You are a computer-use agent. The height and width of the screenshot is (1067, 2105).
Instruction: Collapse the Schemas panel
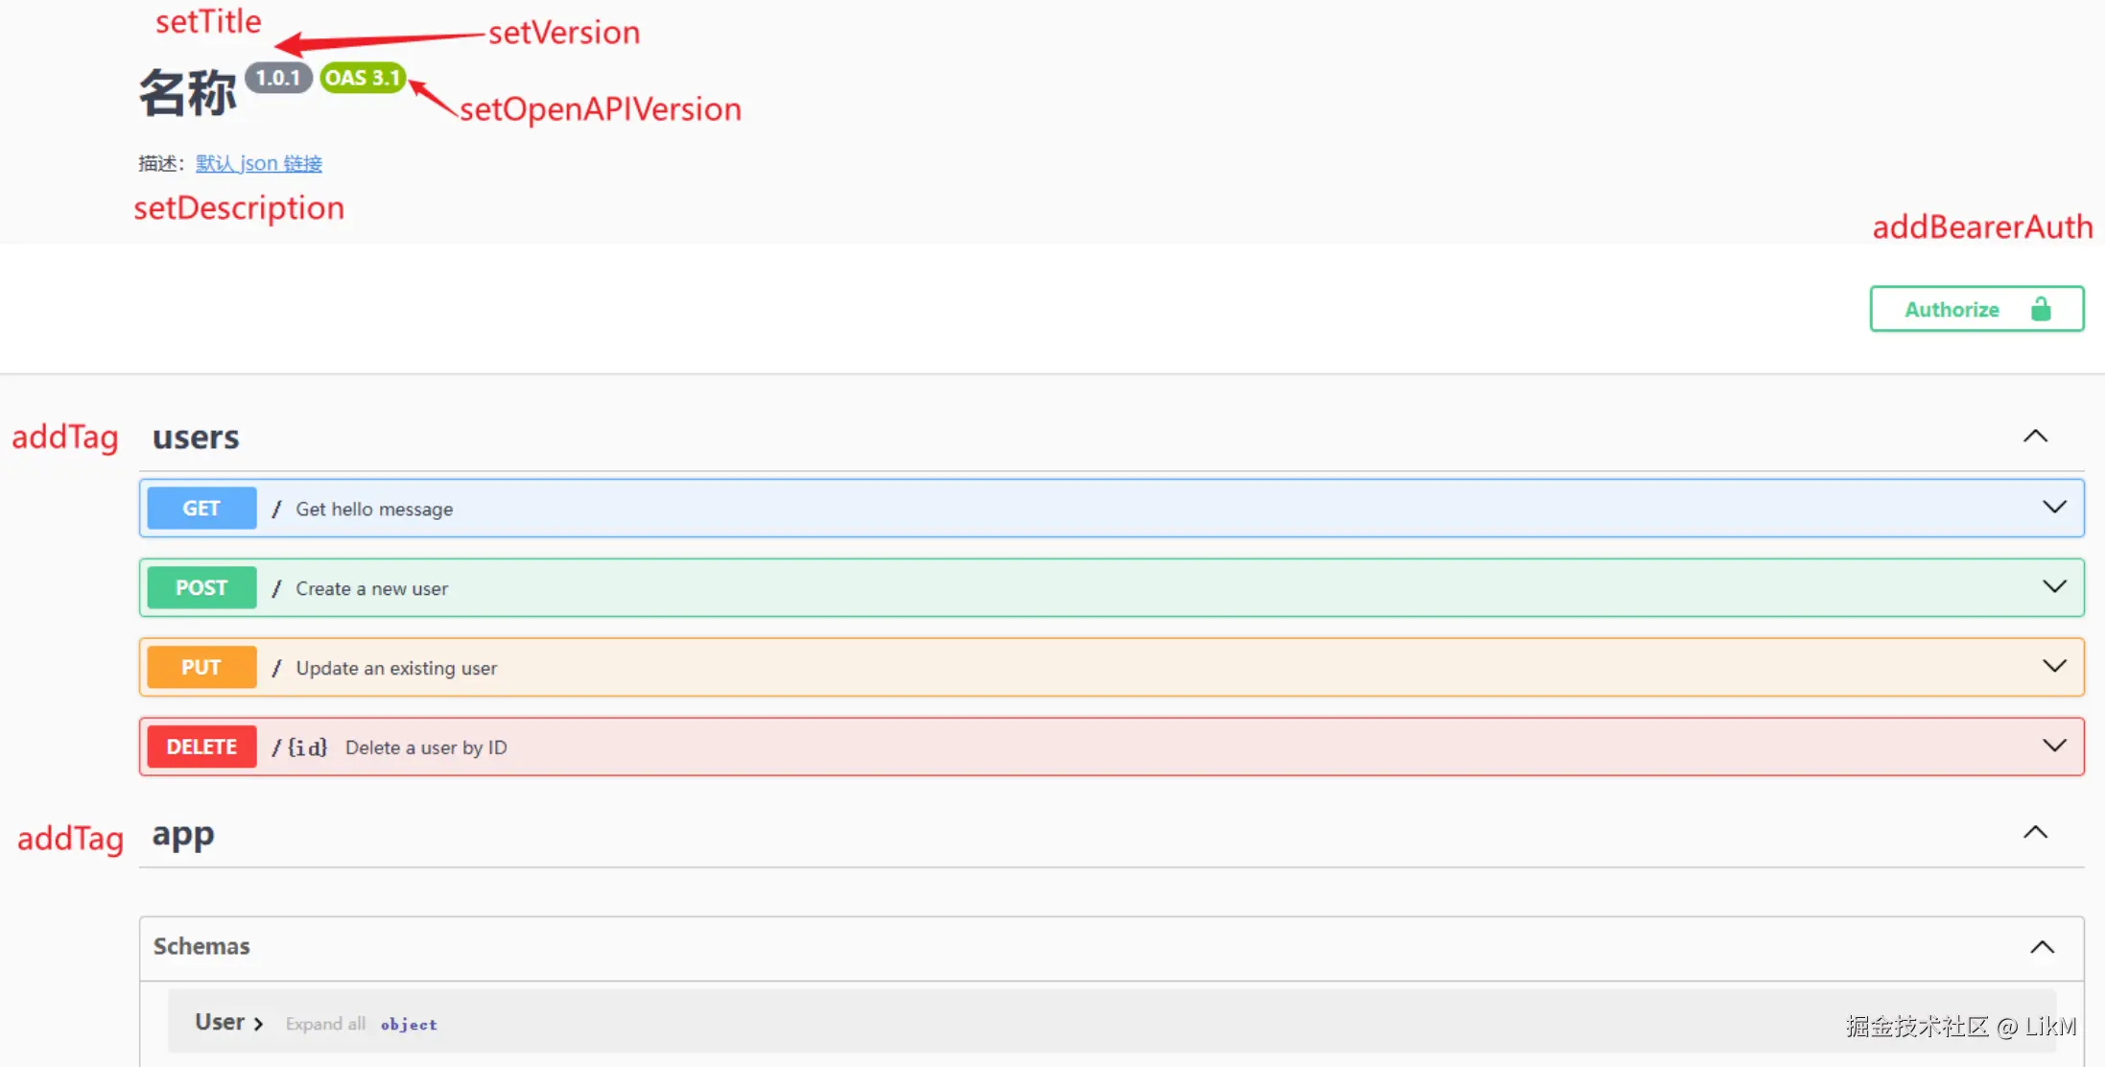pyautogui.click(x=2042, y=947)
